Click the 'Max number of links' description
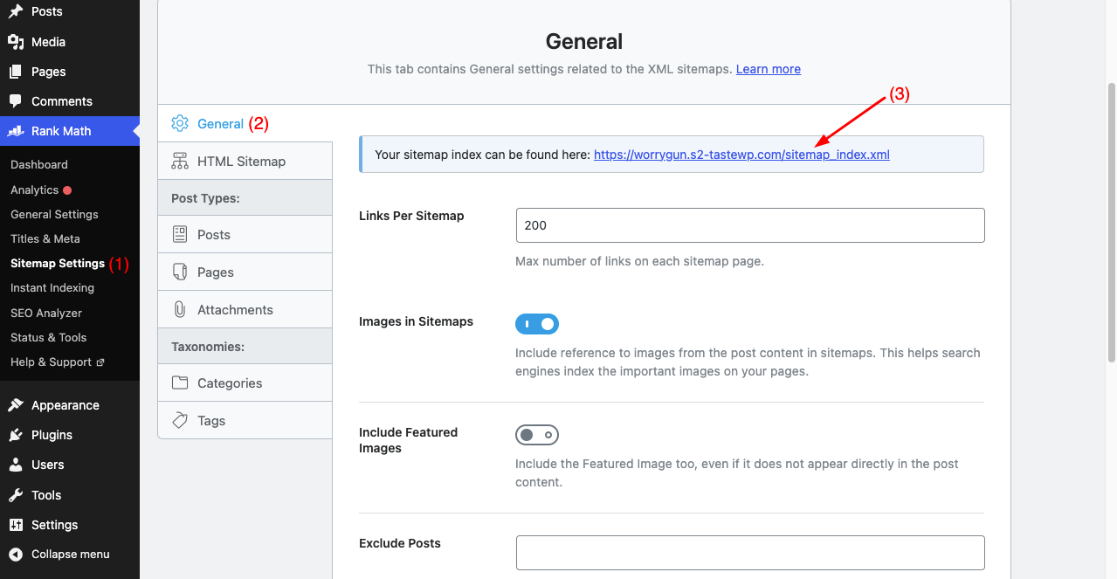This screenshot has width=1117, height=579. 639,261
